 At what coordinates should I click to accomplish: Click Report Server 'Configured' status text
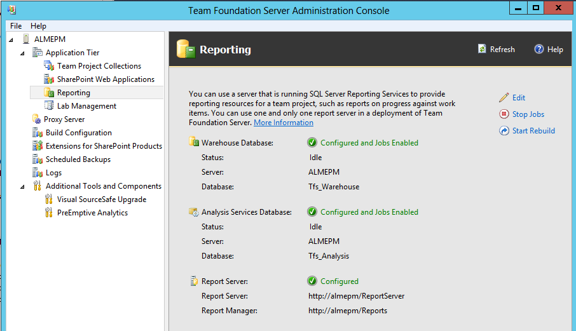coord(339,281)
